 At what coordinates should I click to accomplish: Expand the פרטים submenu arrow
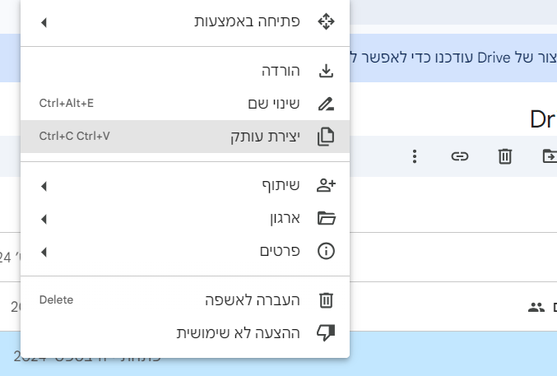point(44,252)
